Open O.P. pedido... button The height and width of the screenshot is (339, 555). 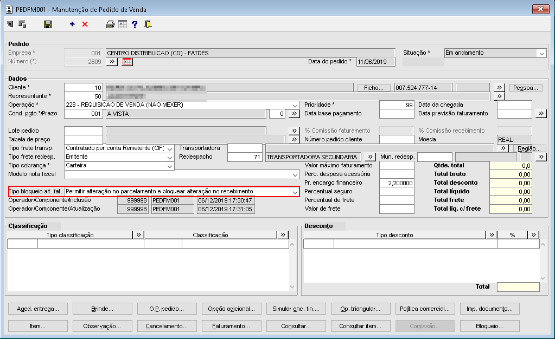(167, 309)
